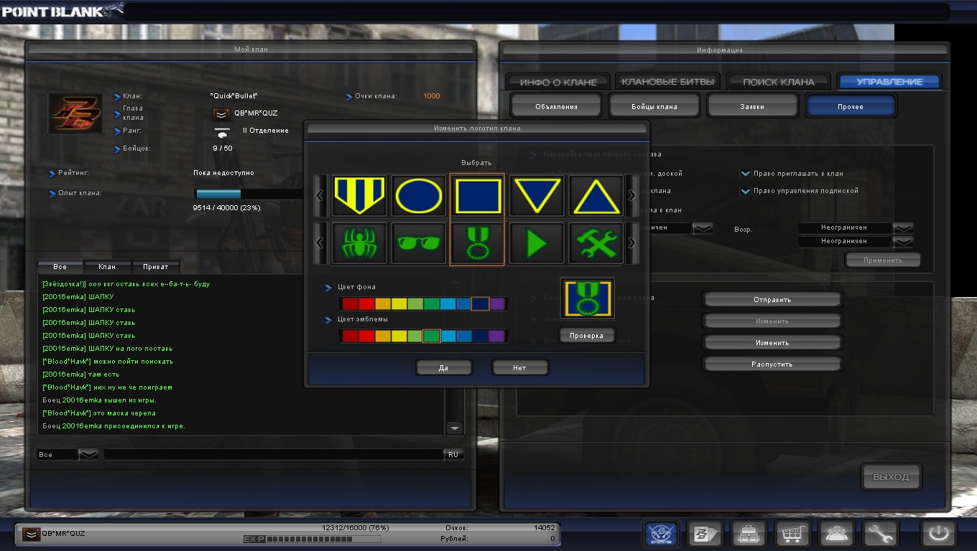Click the Распустить button
This screenshot has width=977, height=551.
[772, 364]
